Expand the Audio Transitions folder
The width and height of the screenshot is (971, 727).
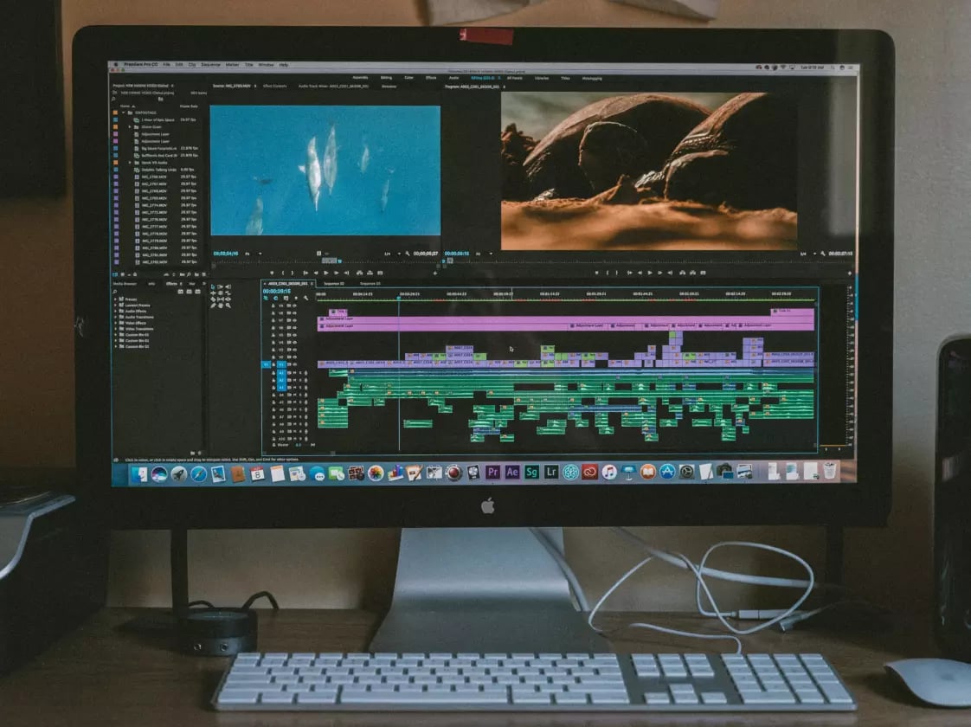[x=116, y=317]
